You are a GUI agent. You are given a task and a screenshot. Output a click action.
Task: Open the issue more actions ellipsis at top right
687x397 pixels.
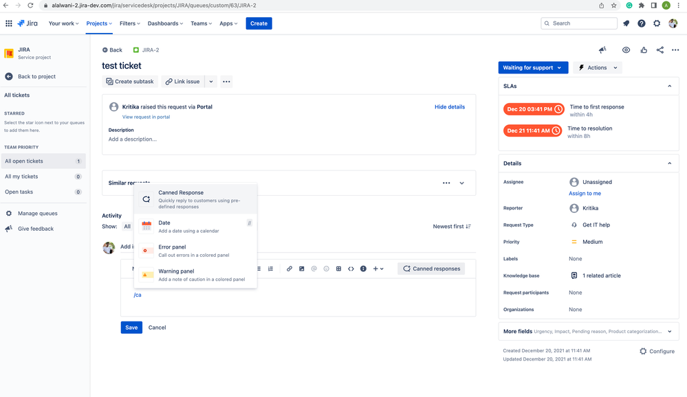tap(675, 50)
